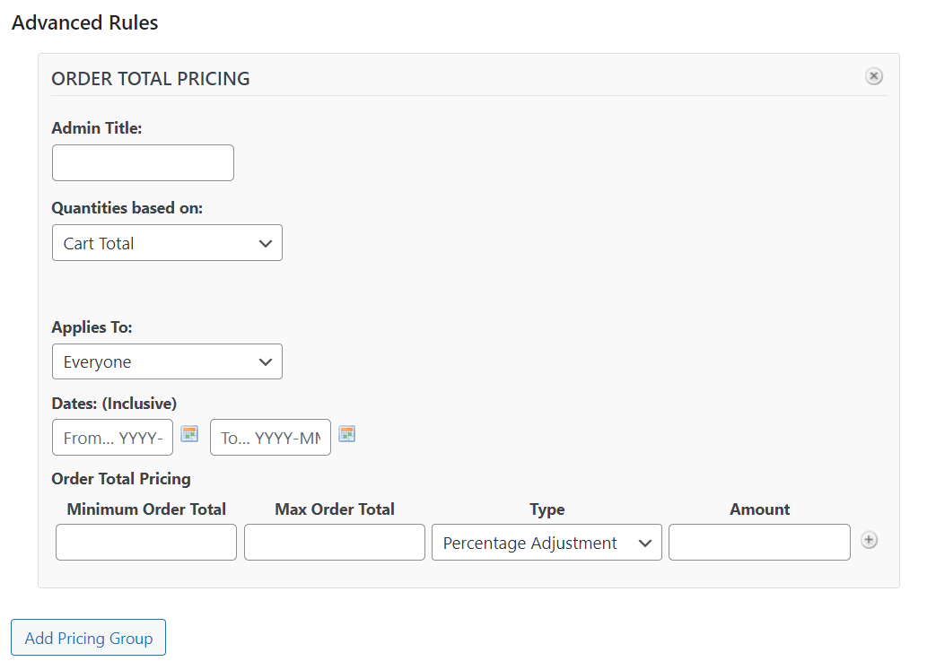
Task: Click the Quantities based on label
Action: coord(127,208)
